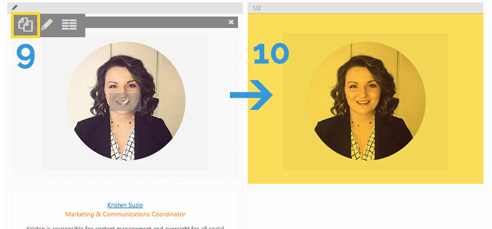Close the module toolbar with the X
492x229 pixels.
(x=231, y=22)
